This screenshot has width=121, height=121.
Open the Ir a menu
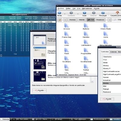click(x=79, y=8)
